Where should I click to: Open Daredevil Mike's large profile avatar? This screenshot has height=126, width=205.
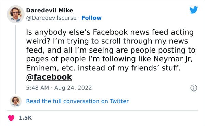[x=15, y=14]
